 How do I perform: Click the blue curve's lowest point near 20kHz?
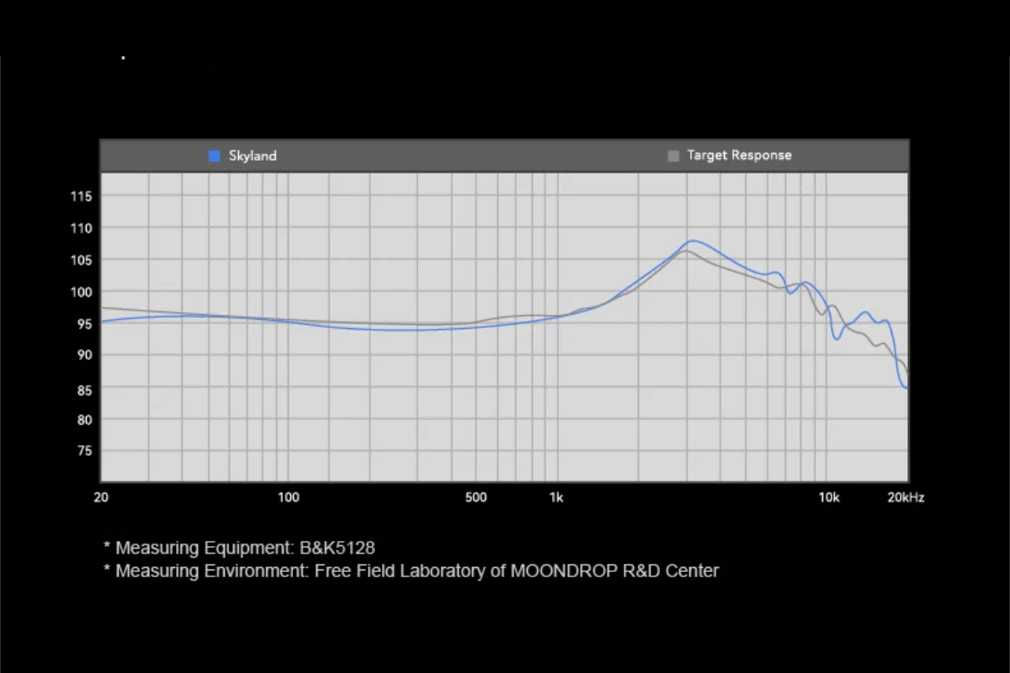[905, 387]
